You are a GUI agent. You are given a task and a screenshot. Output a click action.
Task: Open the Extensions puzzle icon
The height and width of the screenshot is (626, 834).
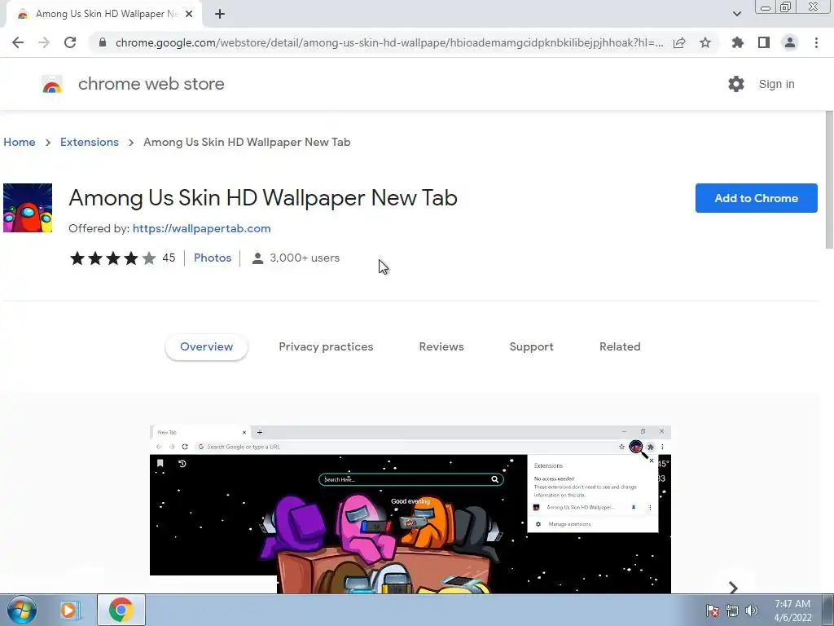(x=737, y=42)
